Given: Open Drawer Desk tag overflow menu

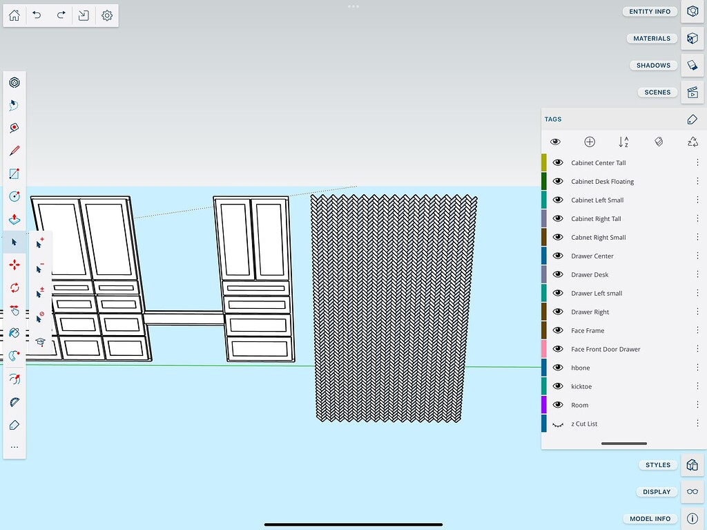Looking at the screenshot, I should (x=698, y=274).
